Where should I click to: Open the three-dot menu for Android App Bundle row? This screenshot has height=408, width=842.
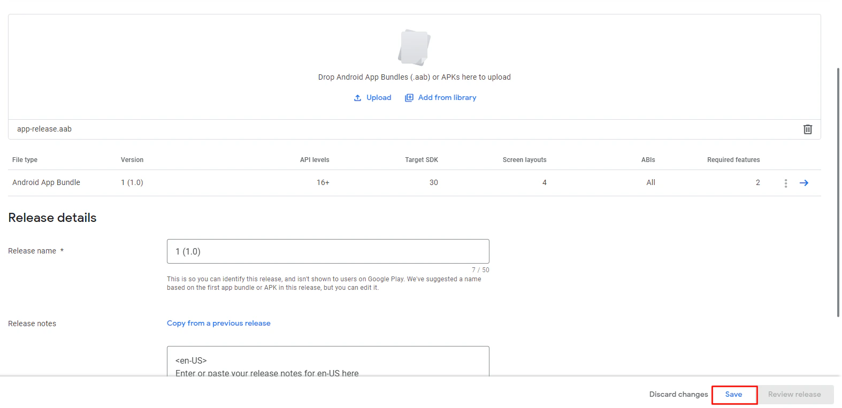[x=786, y=183]
